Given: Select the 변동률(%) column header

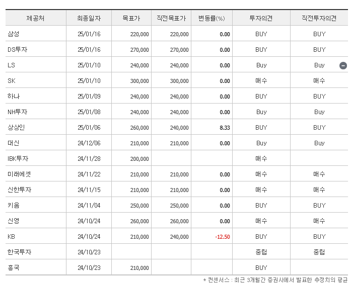Looking at the screenshot, I should click(x=212, y=18).
